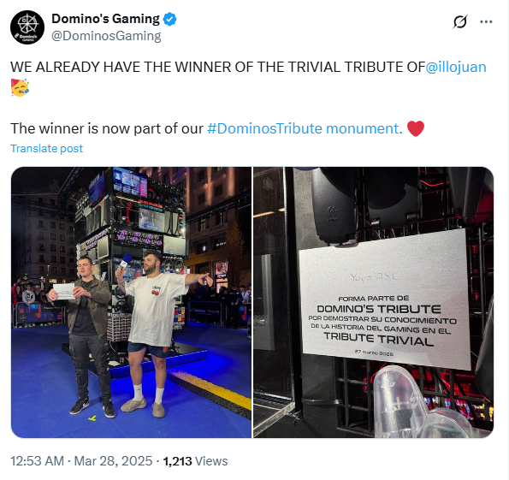Follow the @illojuan mention link
509x480 pixels.
click(456, 68)
